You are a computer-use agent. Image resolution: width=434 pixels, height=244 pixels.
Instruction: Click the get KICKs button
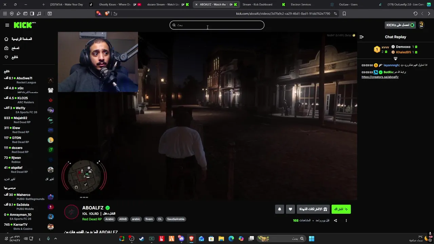coord(400,25)
